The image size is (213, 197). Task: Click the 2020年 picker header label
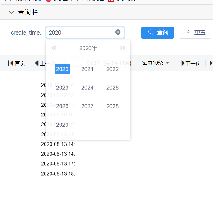pyautogui.click(x=88, y=48)
